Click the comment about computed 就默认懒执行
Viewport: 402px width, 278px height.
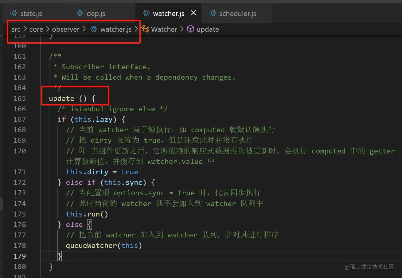pyautogui.click(x=170, y=130)
